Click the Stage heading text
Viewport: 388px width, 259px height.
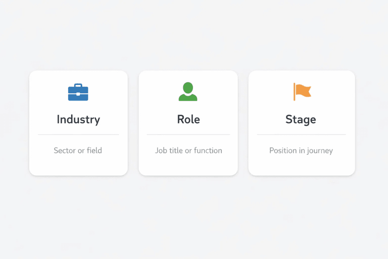click(300, 119)
